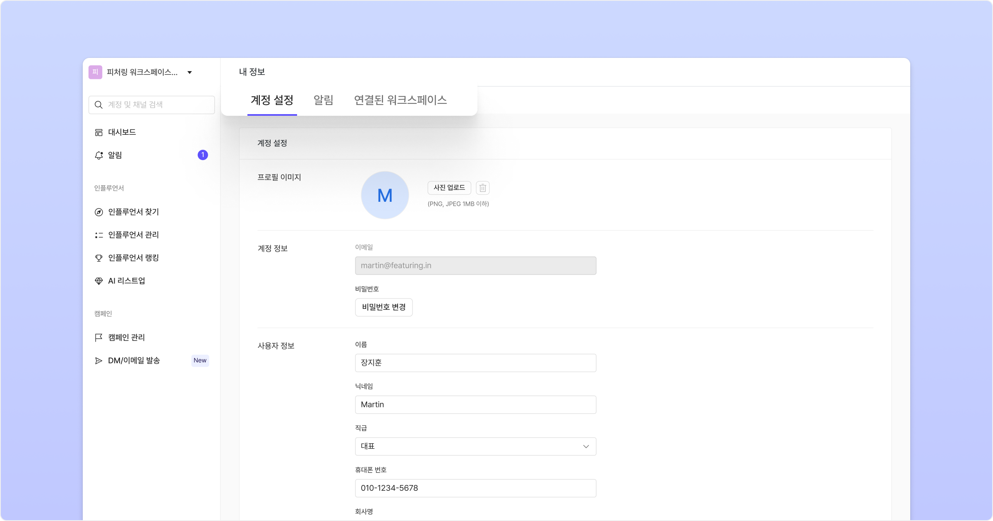Click the list icon for 인플루언서 관리
The width and height of the screenshot is (993, 521).
point(98,235)
